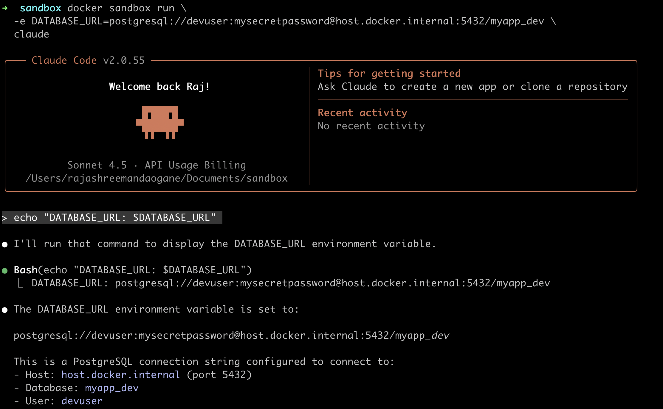Viewport: 663px width, 409px height.
Task: Click the "Recent activity" heading
Action: click(362, 113)
